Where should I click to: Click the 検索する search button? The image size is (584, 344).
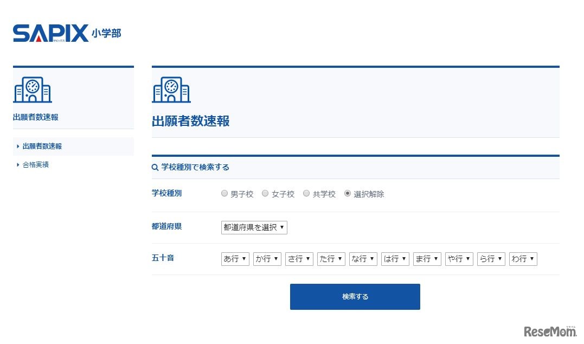pyautogui.click(x=355, y=296)
